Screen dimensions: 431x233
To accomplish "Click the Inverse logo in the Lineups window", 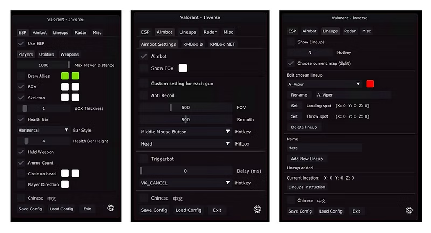I will click(x=409, y=210).
